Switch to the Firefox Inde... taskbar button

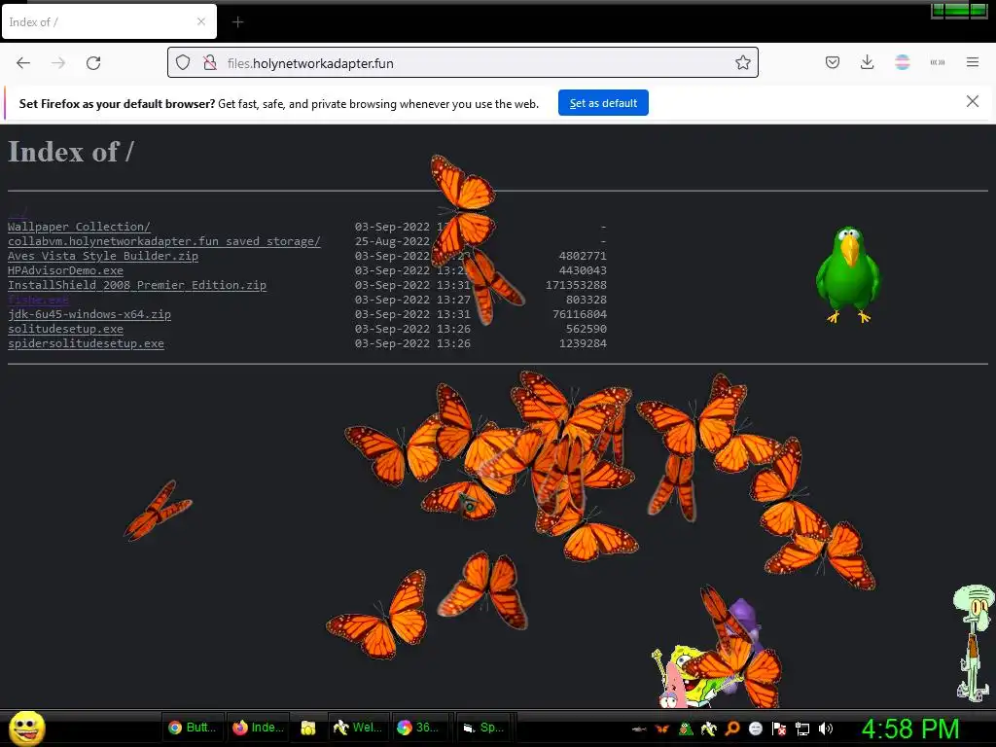click(x=258, y=728)
